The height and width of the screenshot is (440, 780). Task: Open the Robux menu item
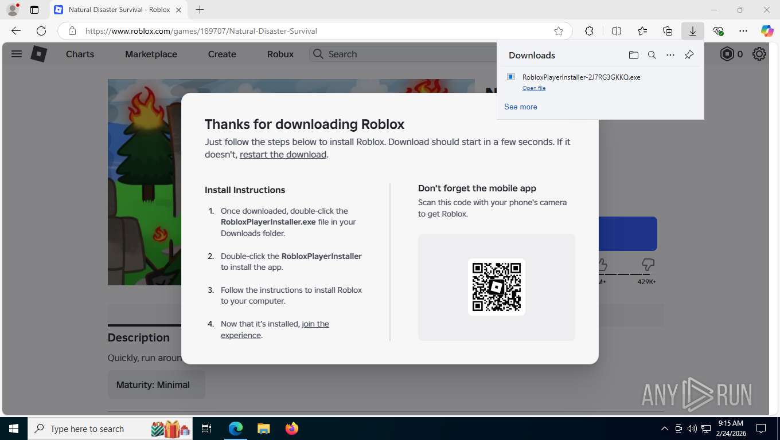[280, 54]
